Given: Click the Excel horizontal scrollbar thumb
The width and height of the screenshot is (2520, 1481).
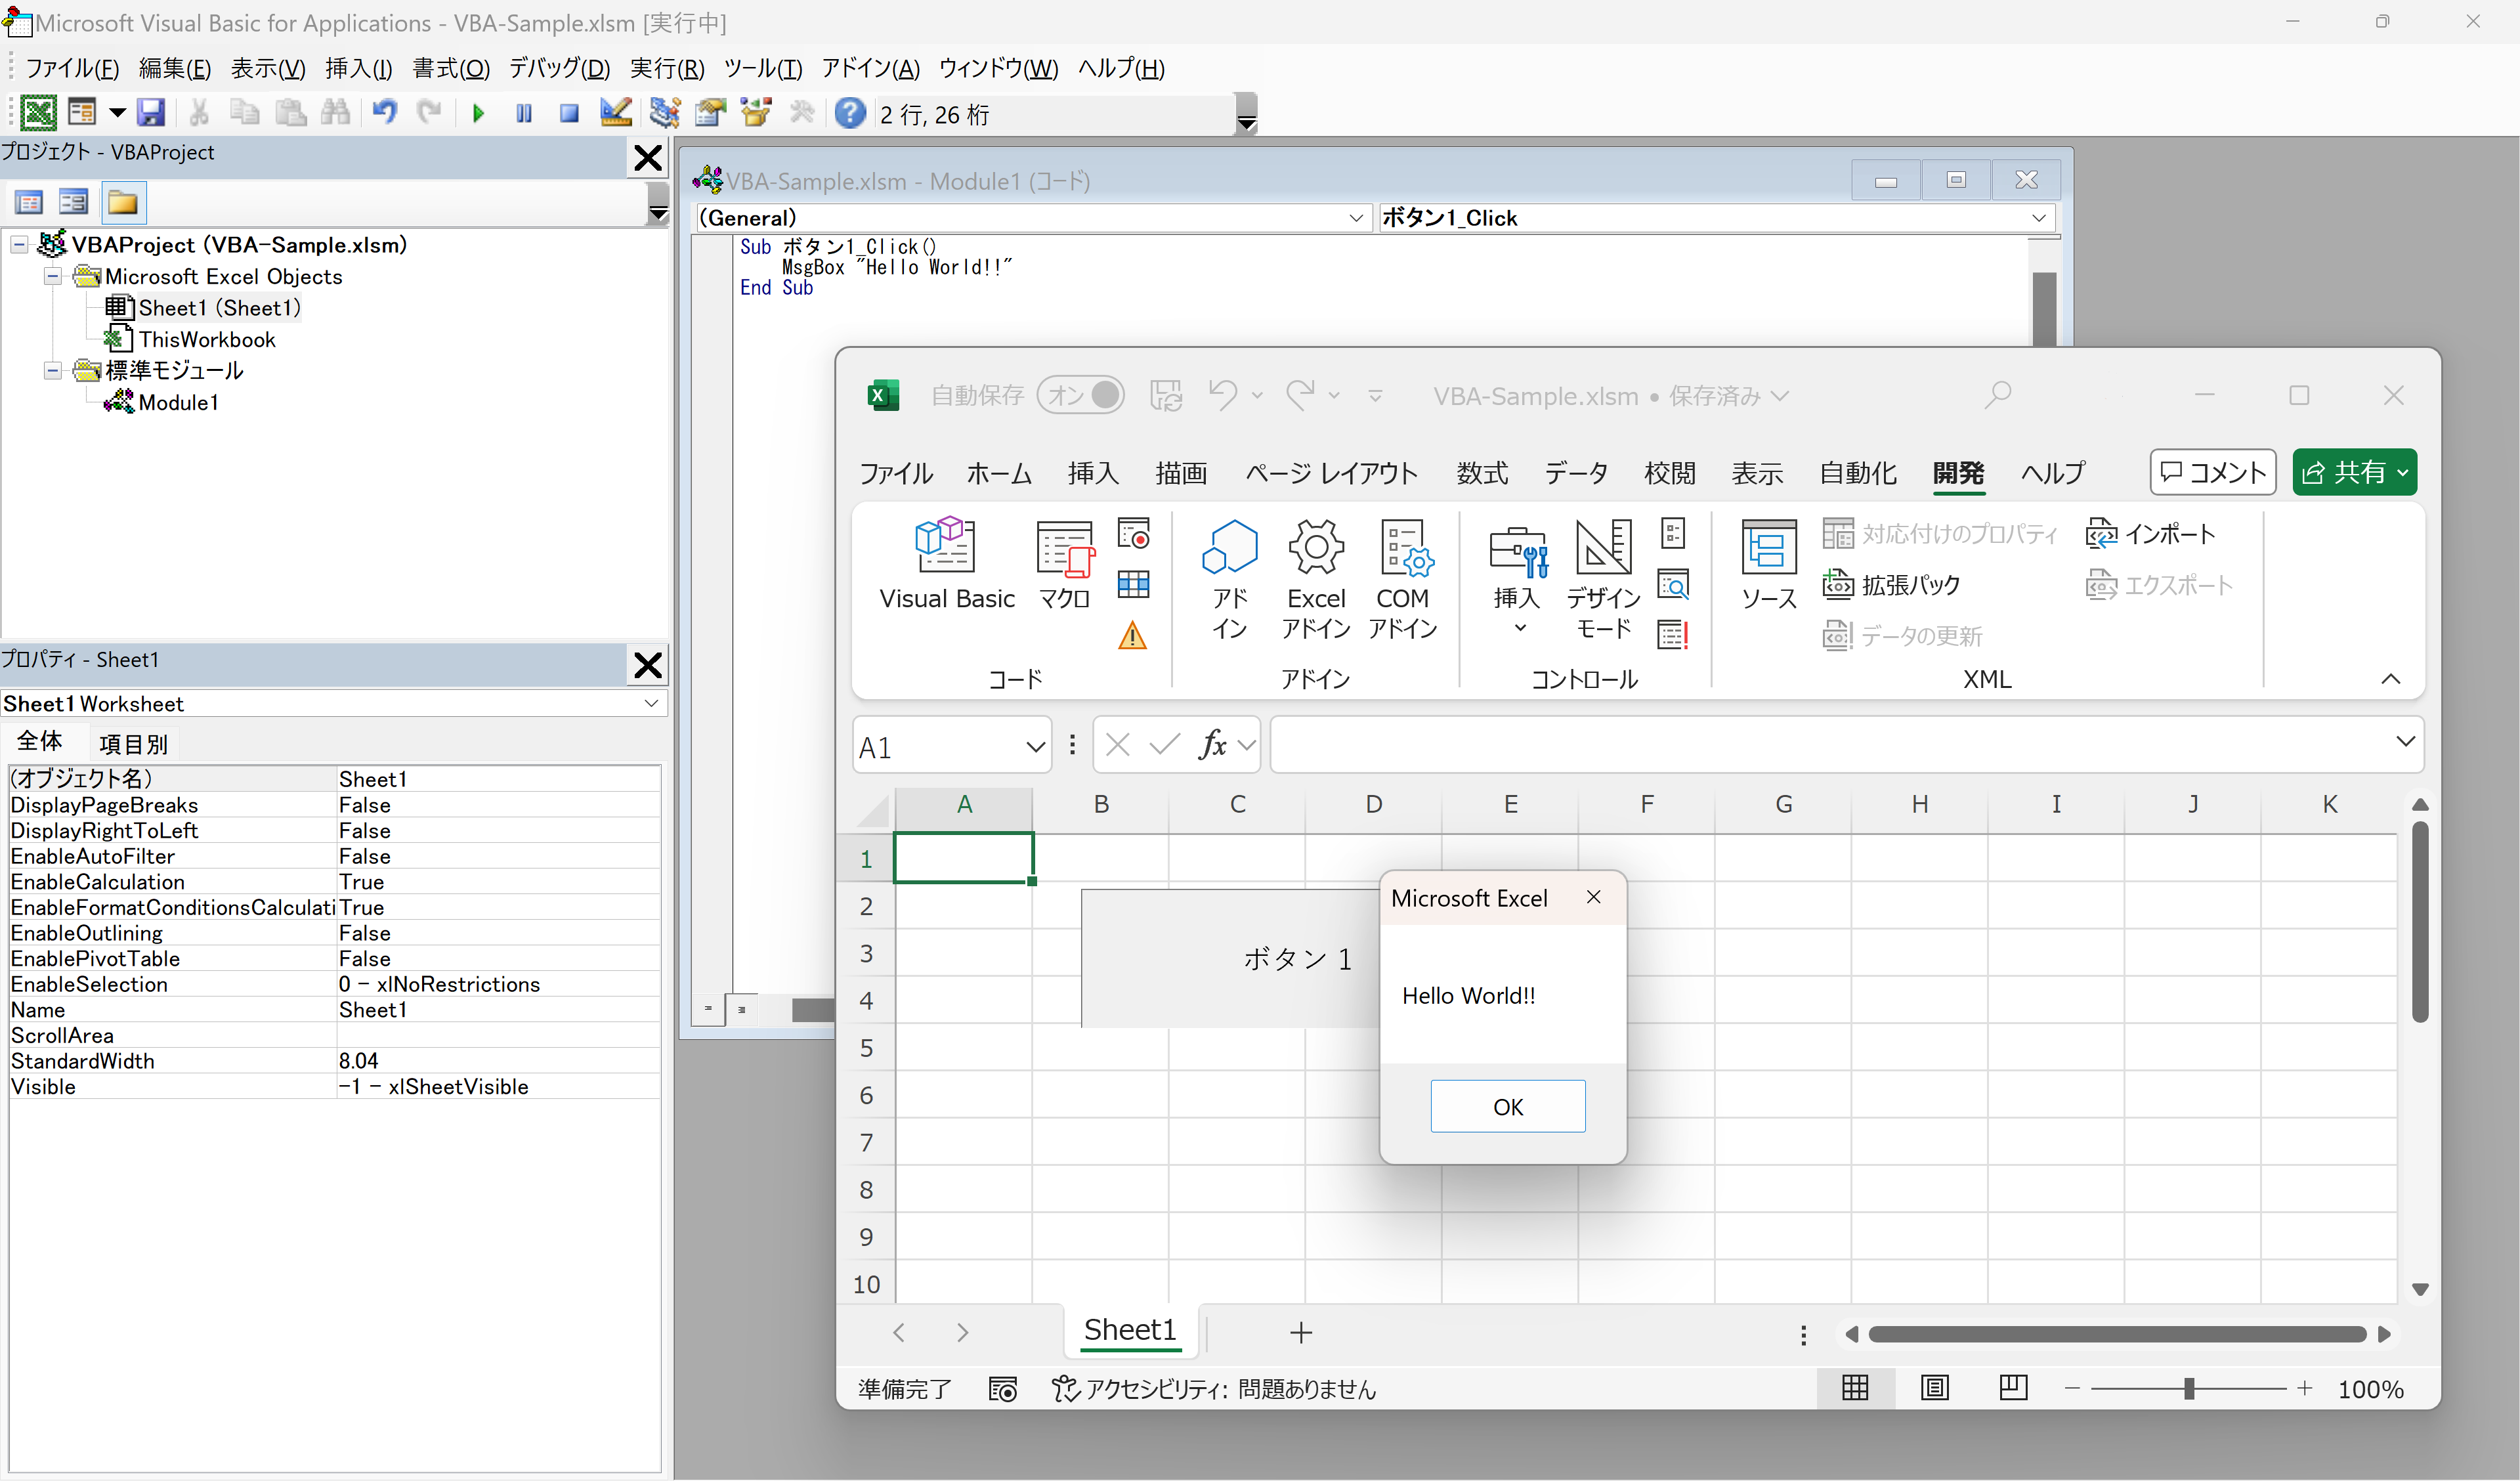Looking at the screenshot, I should pos(2117,1334).
